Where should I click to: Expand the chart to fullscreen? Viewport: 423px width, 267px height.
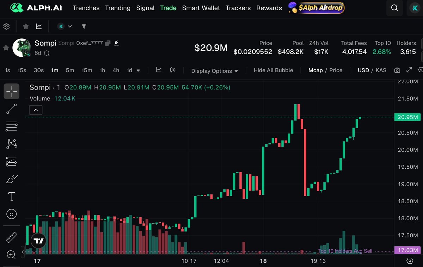[409, 70]
